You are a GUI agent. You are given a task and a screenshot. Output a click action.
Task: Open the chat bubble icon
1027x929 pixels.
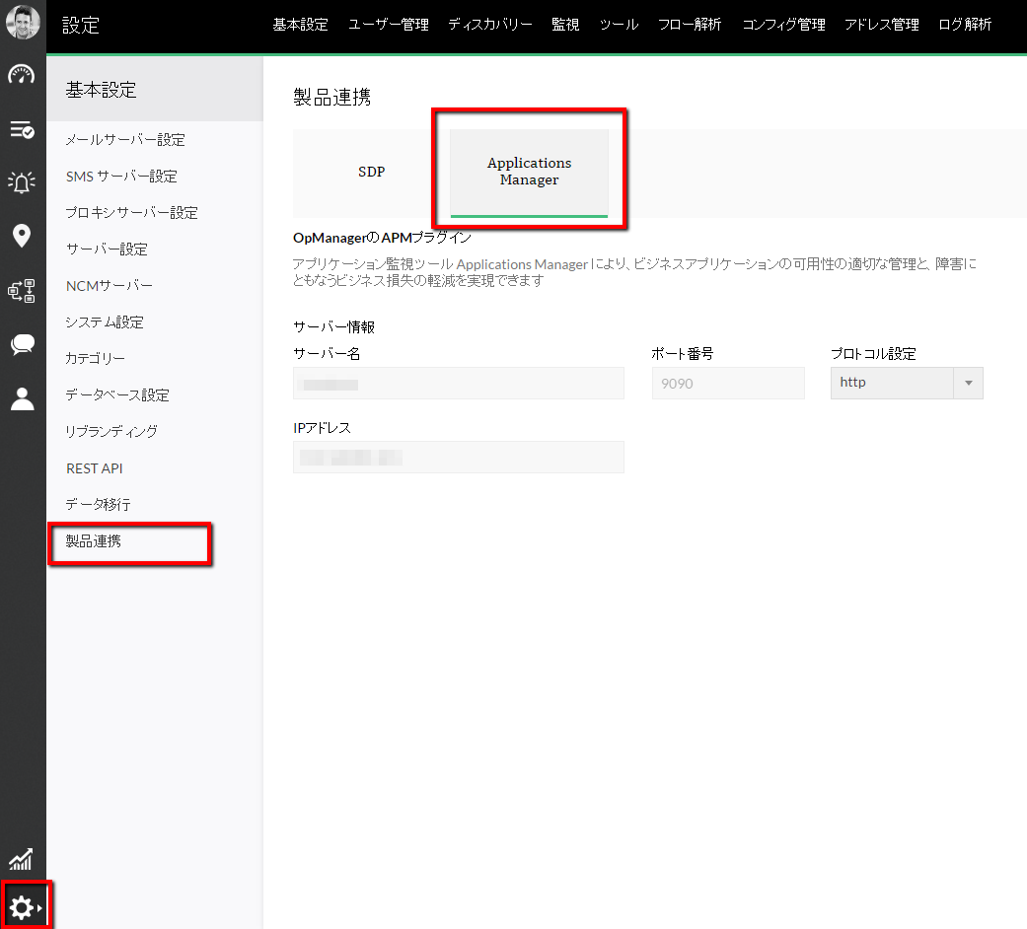click(23, 344)
